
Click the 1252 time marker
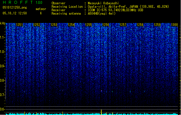(37, 25)
